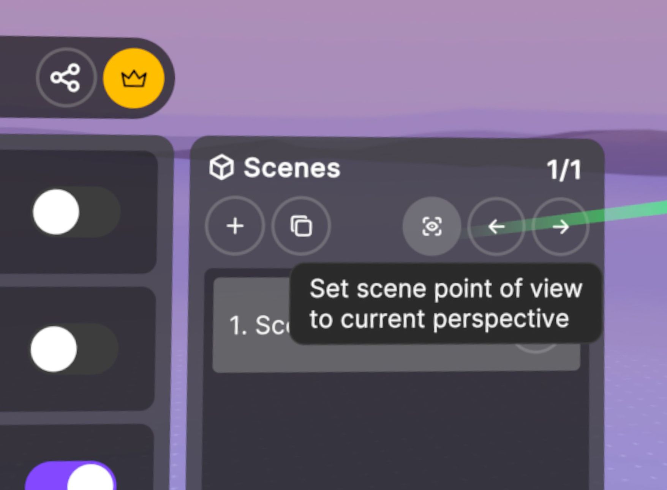Click the cube icon beside Scenes
The height and width of the screenshot is (490, 667).
221,167
